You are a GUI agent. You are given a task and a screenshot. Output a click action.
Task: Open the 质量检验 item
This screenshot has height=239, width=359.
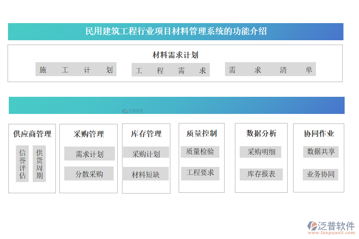tap(200, 151)
